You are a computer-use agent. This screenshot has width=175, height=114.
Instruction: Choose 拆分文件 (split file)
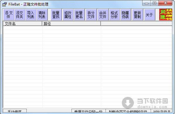(91, 15)
